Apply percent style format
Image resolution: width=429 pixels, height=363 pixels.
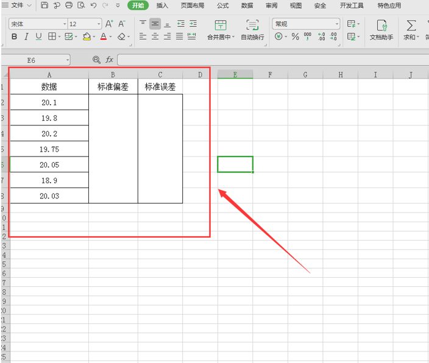295,37
